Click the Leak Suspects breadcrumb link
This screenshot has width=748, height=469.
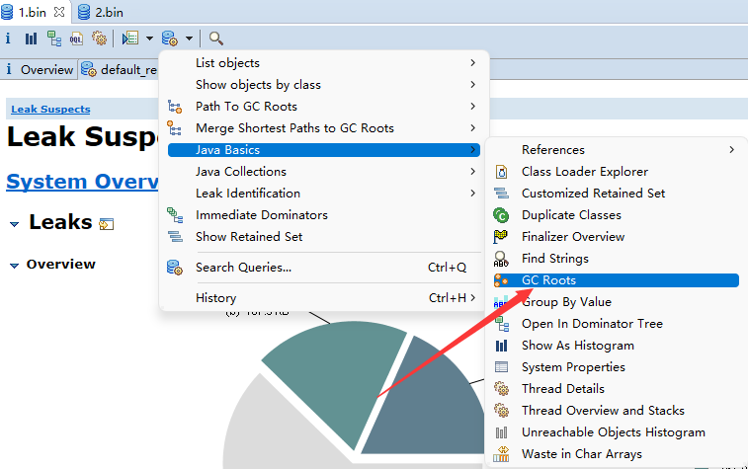pyautogui.click(x=50, y=110)
